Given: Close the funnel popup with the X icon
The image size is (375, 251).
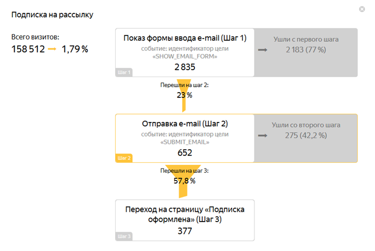Looking at the screenshot, I should click(362, 9).
